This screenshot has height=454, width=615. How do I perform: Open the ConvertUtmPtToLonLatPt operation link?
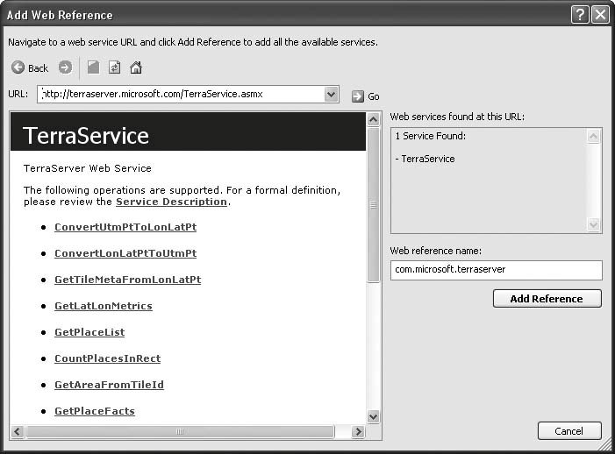[x=125, y=227]
